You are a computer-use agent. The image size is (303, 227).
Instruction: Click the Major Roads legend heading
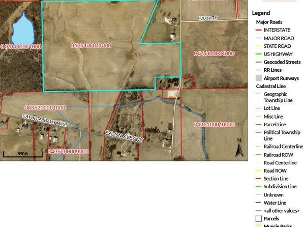269,22
